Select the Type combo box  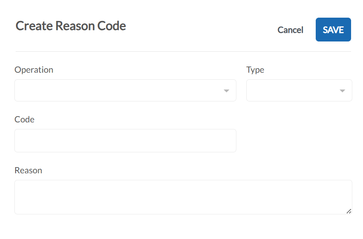pyautogui.click(x=299, y=90)
